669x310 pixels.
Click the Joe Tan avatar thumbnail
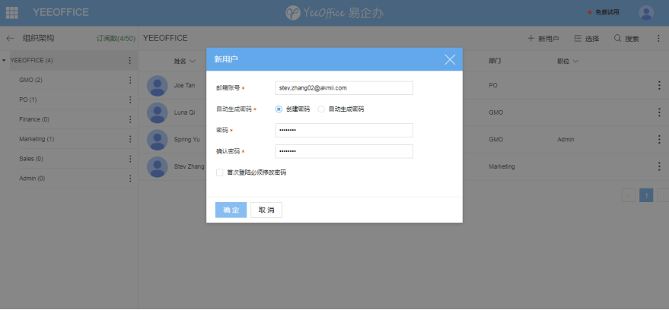click(158, 86)
